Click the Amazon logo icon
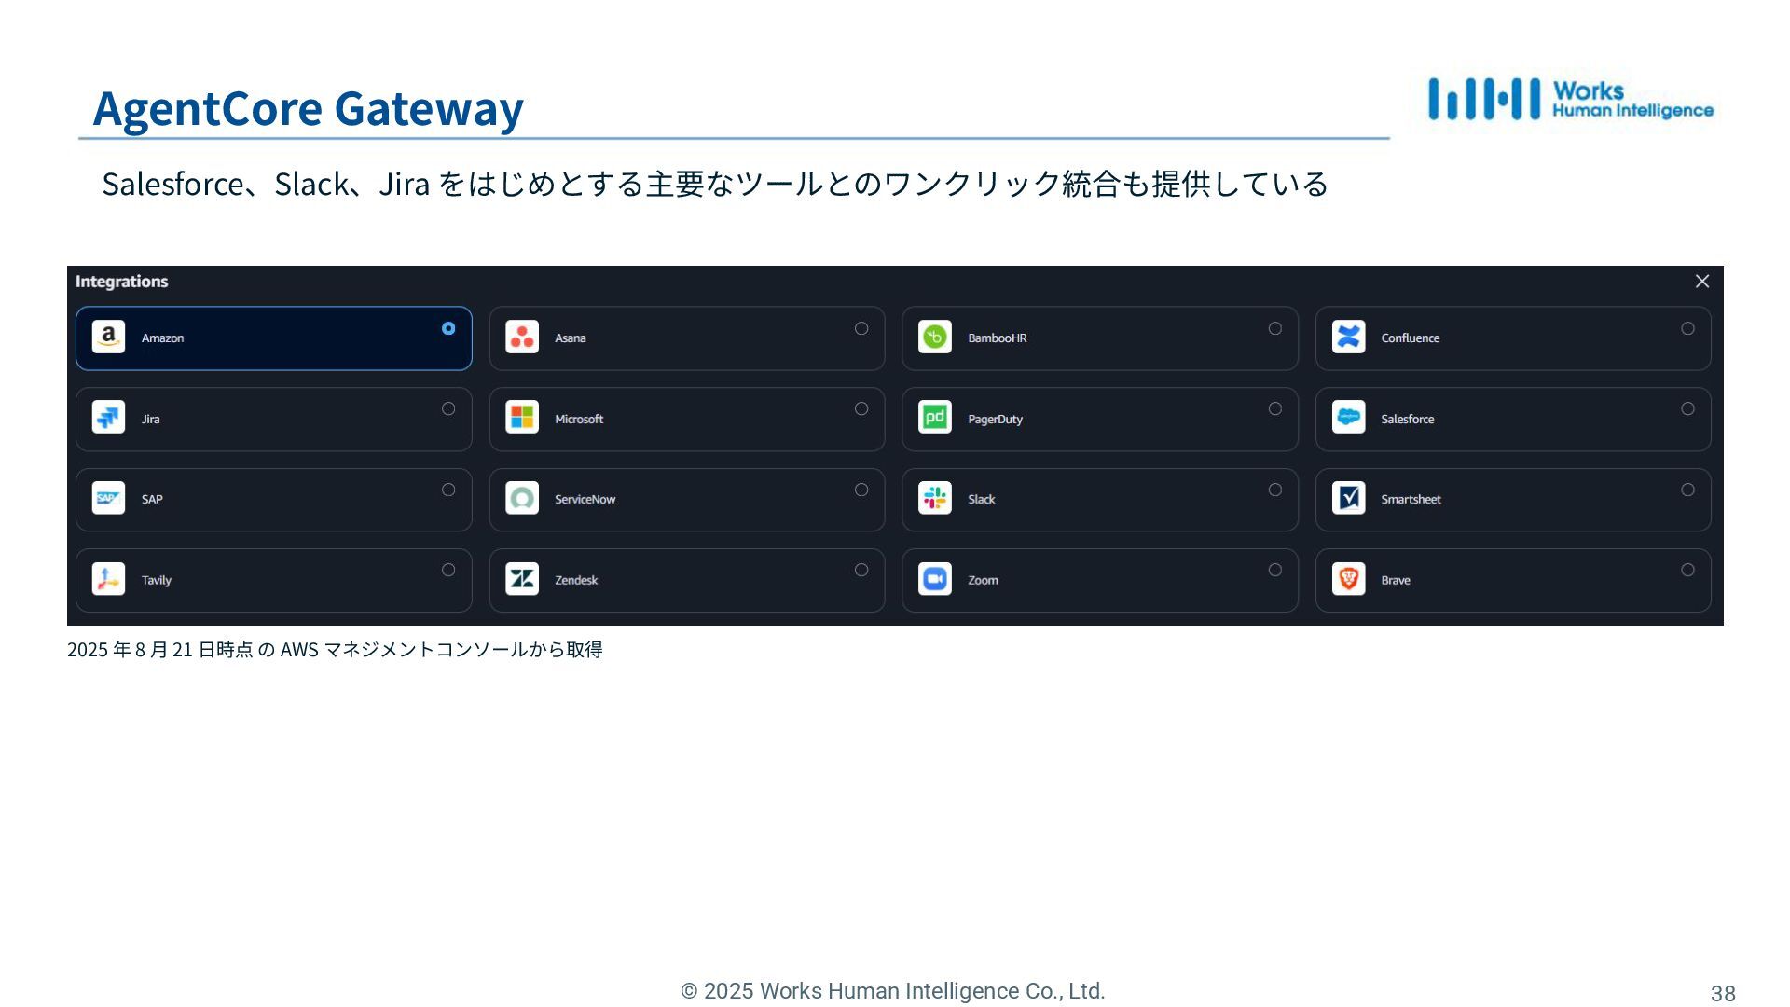This screenshot has width=1790, height=1007. pyautogui.click(x=108, y=337)
